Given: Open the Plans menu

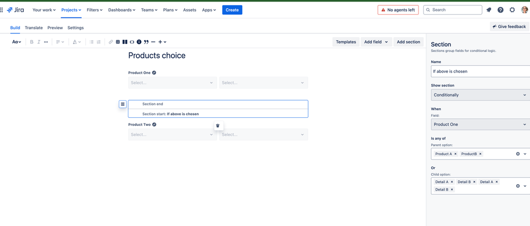Looking at the screenshot, I should point(170,10).
